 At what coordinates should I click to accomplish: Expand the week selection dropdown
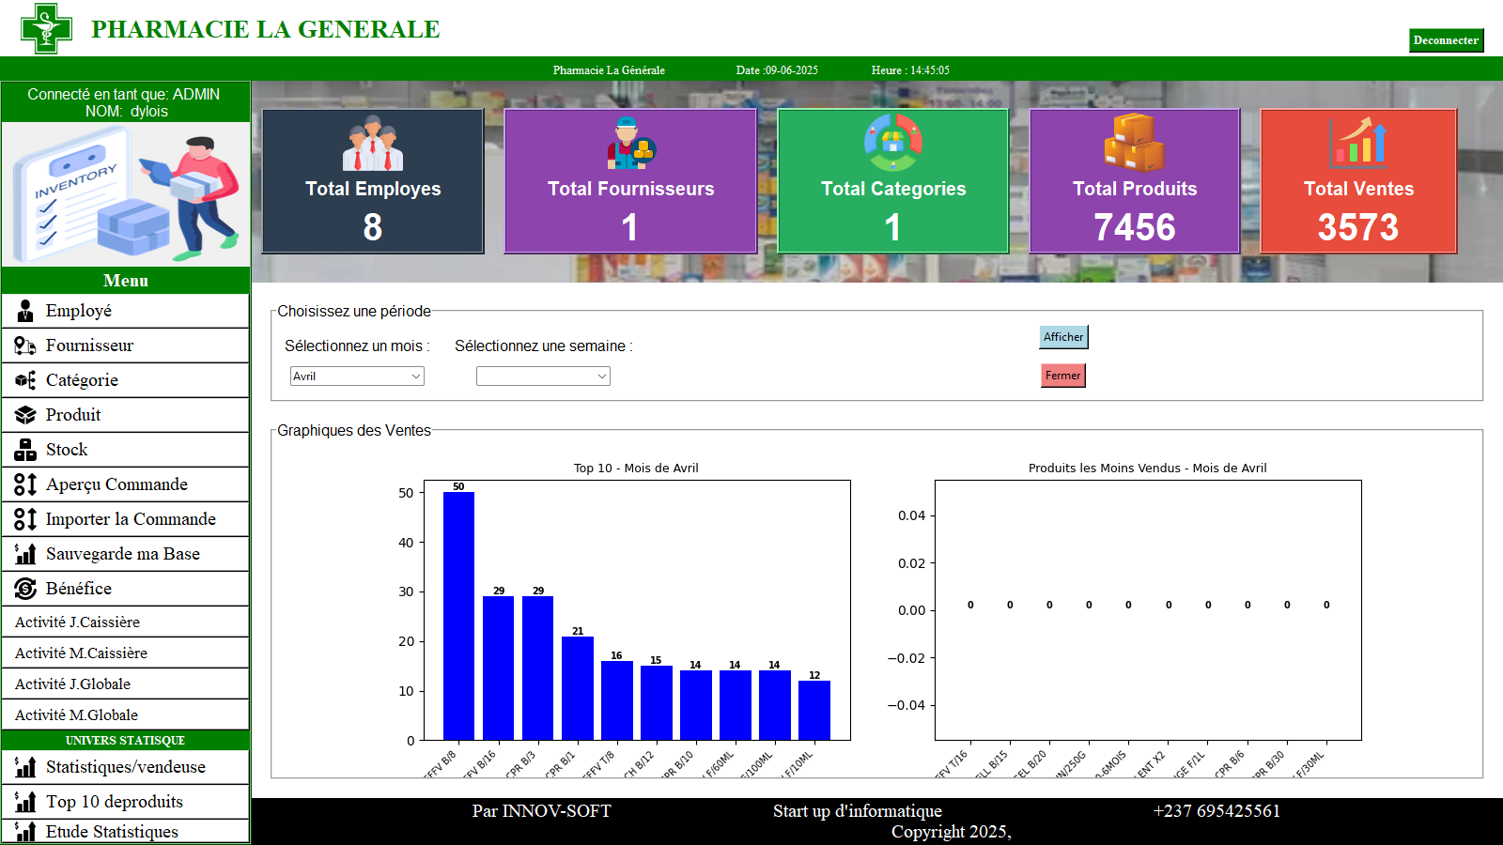(x=543, y=376)
